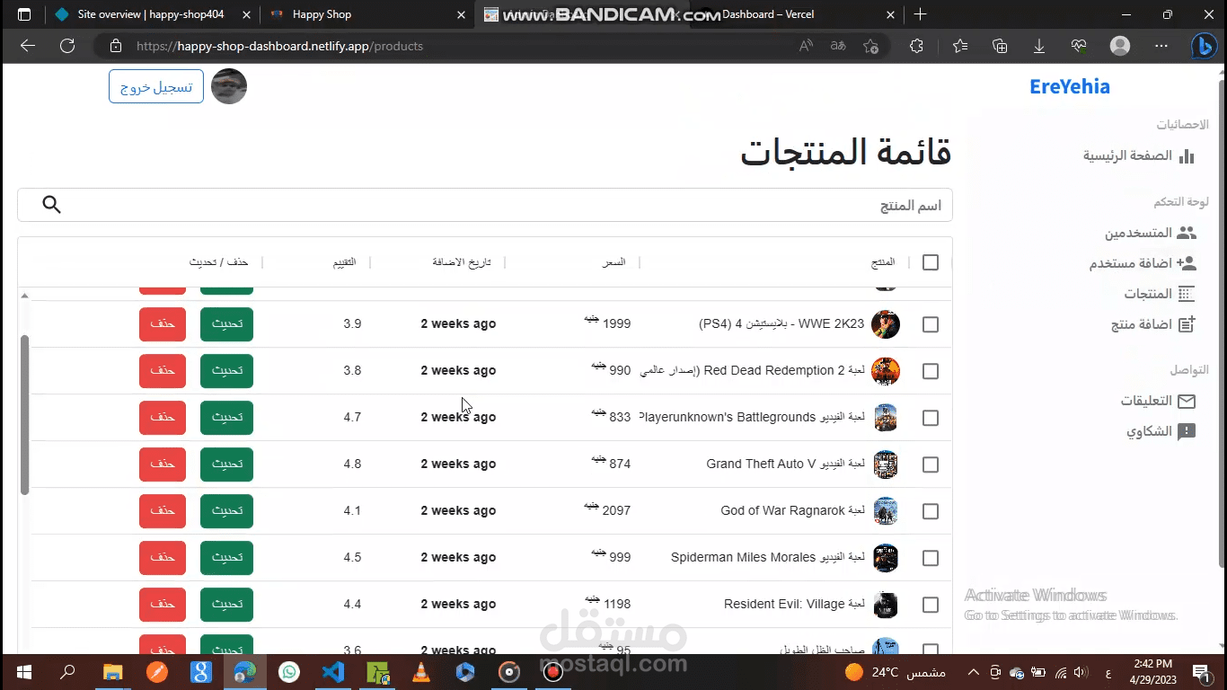The width and height of the screenshot is (1227, 690).
Task: Click green update button for WWE 2K23
Action: tap(226, 324)
